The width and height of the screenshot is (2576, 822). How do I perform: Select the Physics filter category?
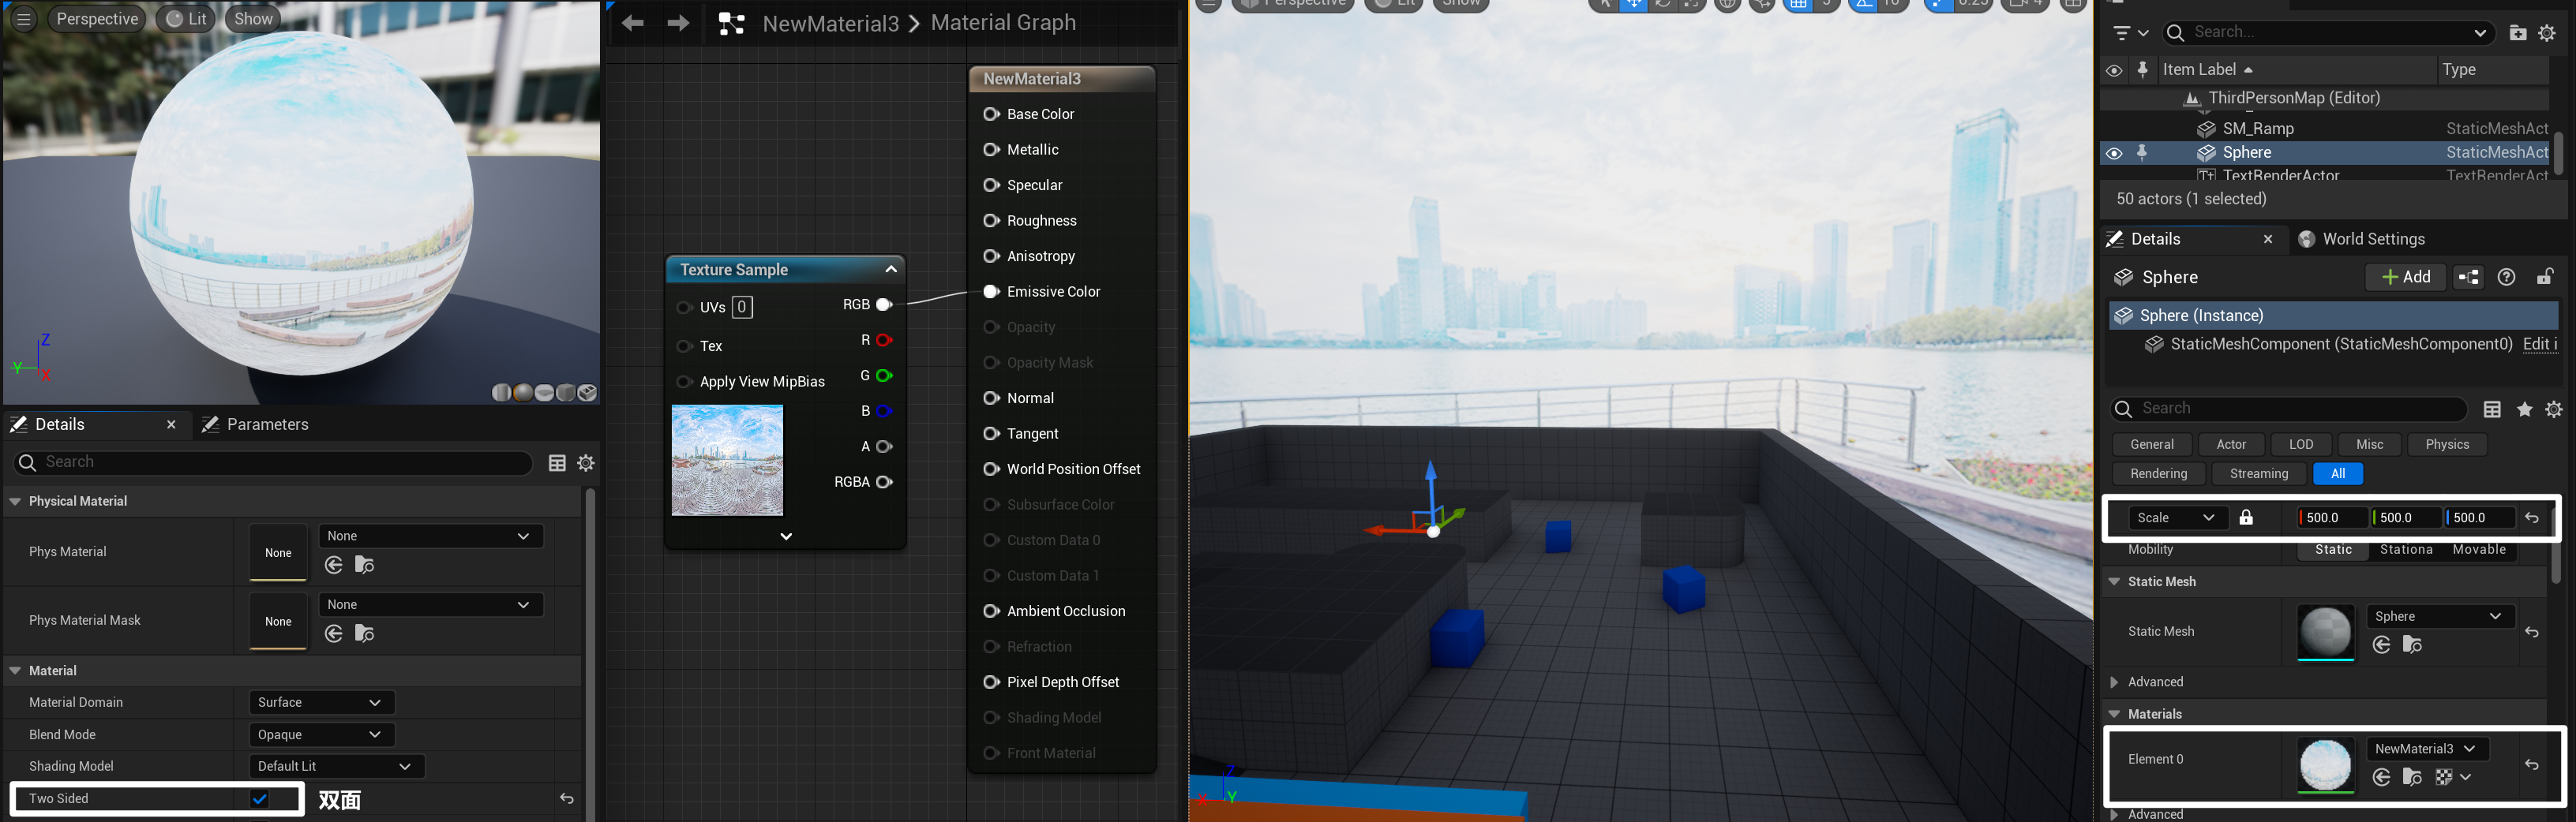click(2447, 444)
